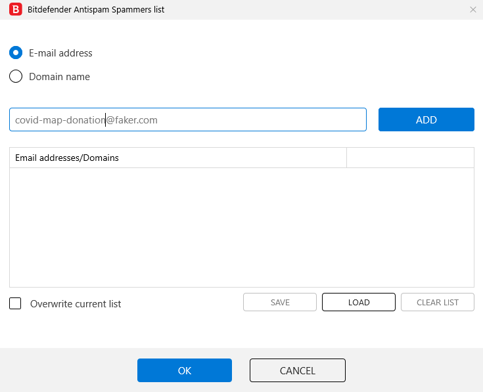Click inside the empty spammers list area
This screenshot has height=392, width=483.
(242, 227)
